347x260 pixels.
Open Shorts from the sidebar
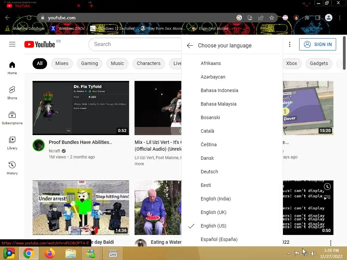click(x=12, y=93)
